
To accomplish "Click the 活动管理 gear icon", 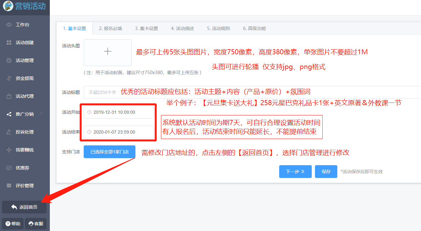I will 9,60.
